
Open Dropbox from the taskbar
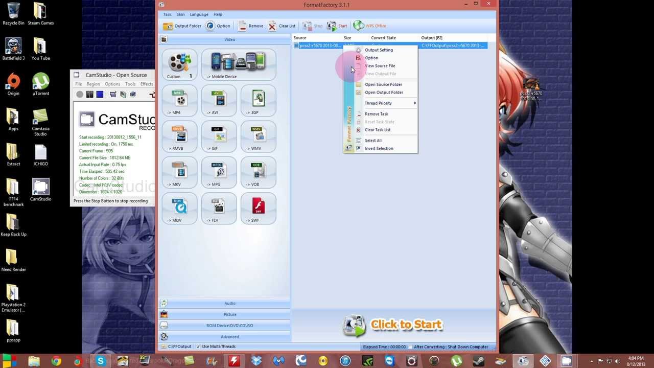(x=256, y=361)
